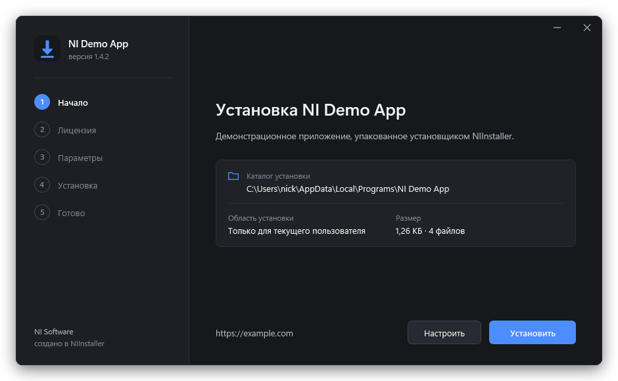Open the https://example.com link
The height and width of the screenshot is (381, 618).
pyautogui.click(x=254, y=333)
